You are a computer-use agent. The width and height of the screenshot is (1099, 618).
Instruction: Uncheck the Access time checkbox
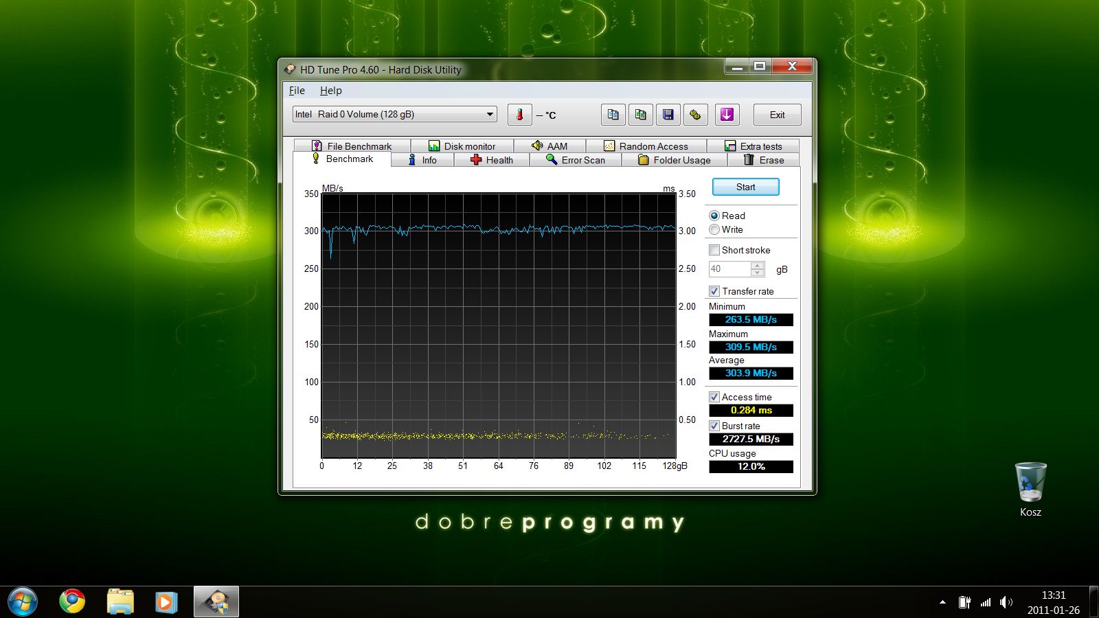714,397
